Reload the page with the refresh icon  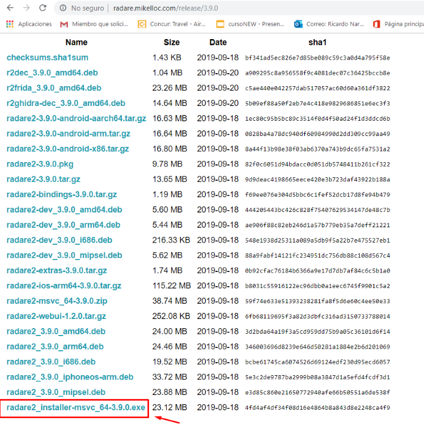[43, 8]
